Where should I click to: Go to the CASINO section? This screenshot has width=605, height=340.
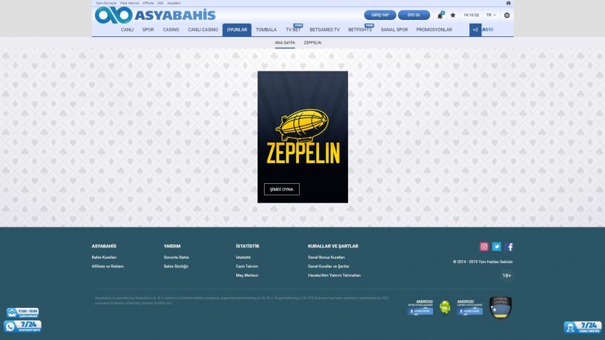click(171, 30)
